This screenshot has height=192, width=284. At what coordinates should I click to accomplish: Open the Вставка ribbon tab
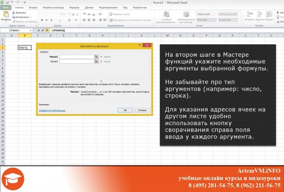(33, 8)
